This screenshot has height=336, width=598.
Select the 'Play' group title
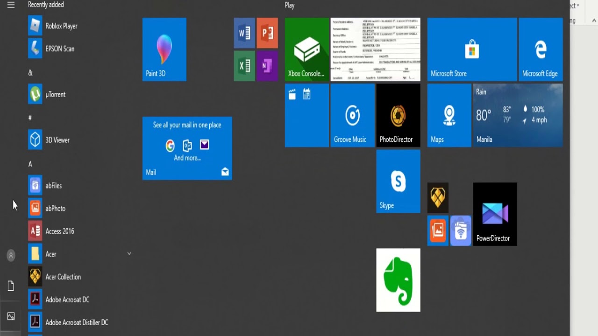(x=290, y=6)
